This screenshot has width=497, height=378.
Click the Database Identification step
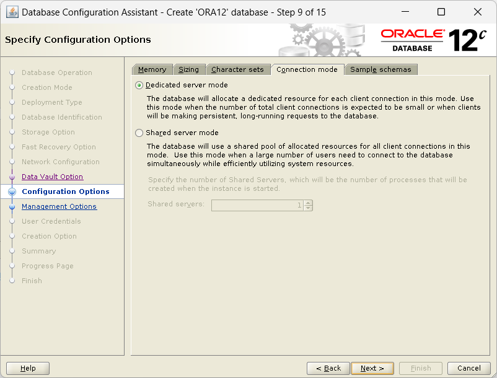tap(62, 117)
